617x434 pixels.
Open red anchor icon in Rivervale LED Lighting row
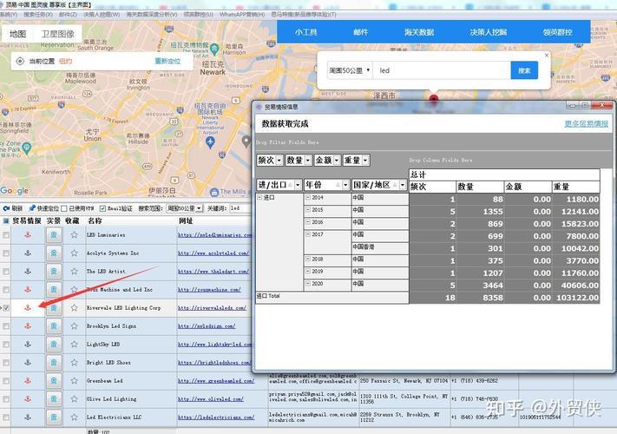pyautogui.click(x=28, y=307)
